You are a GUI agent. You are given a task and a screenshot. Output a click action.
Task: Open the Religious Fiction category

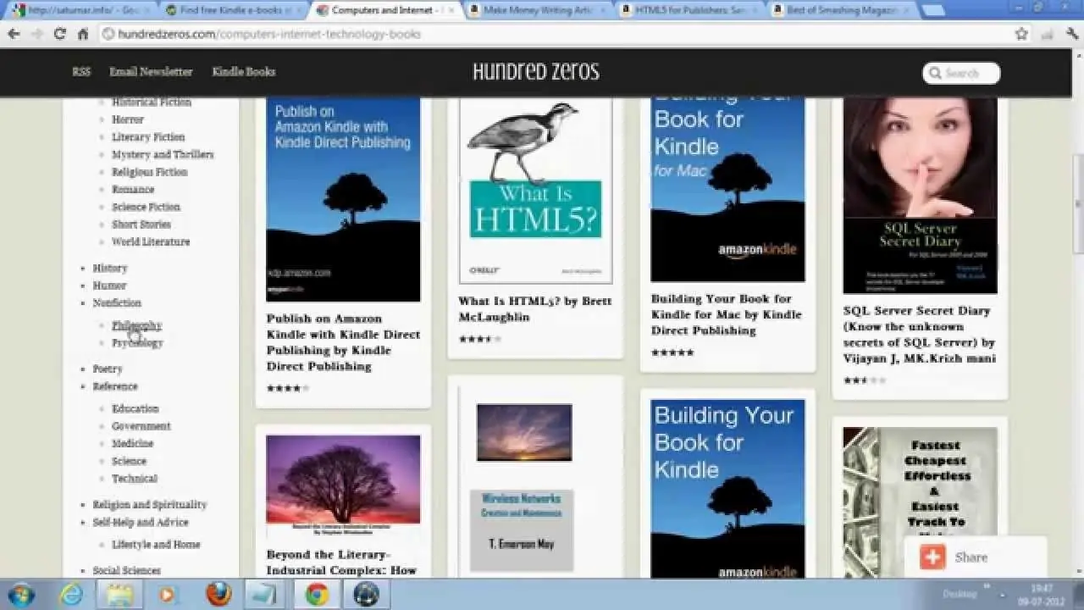[x=150, y=172]
